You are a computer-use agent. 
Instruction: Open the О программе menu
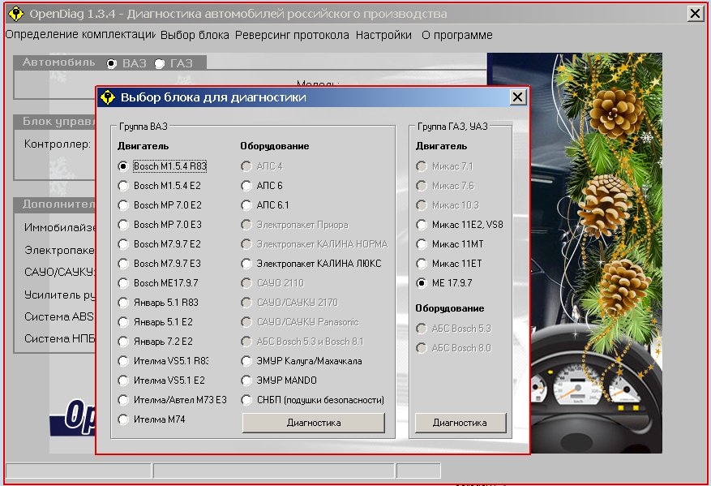(x=457, y=35)
